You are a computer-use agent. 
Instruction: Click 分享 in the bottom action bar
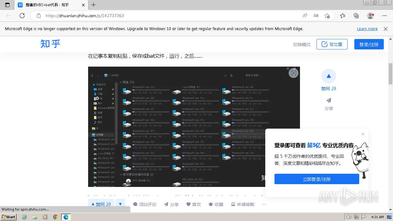pos(171,204)
